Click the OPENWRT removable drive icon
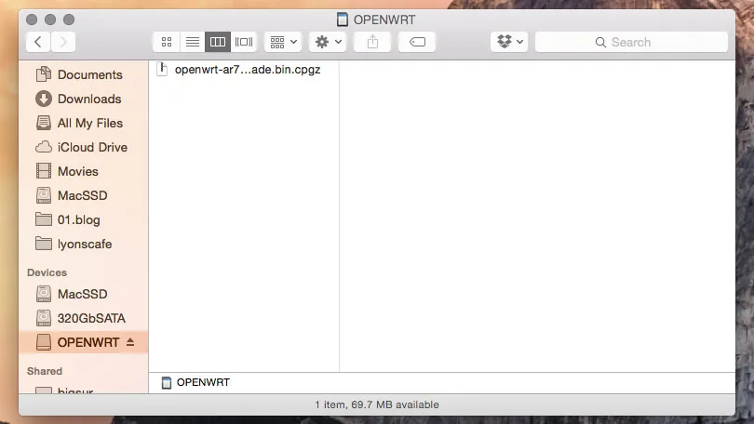Screen dimensions: 754x424 (x=43, y=342)
